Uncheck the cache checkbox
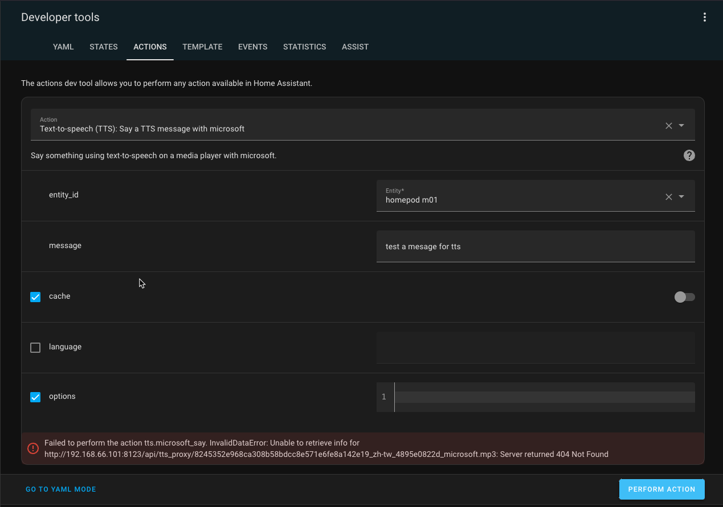 point(35,296)
